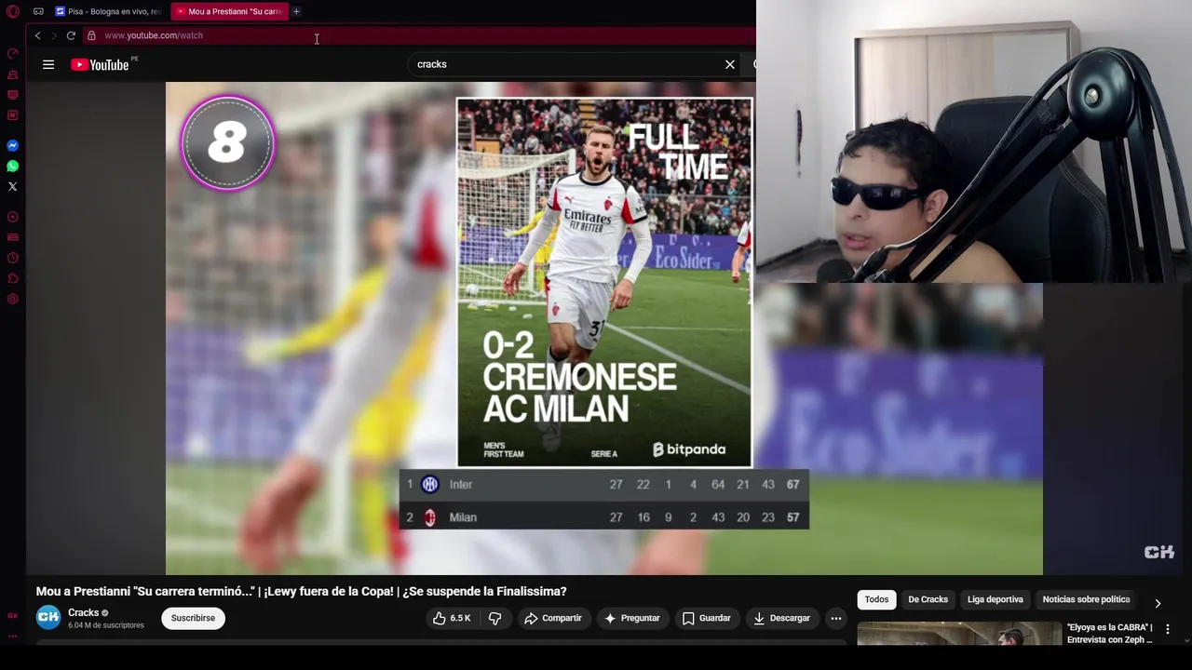Viewport: 1192px width, 670px height.
Task: Open Messenger in the Opera sidebar
Action: point(12,145)
